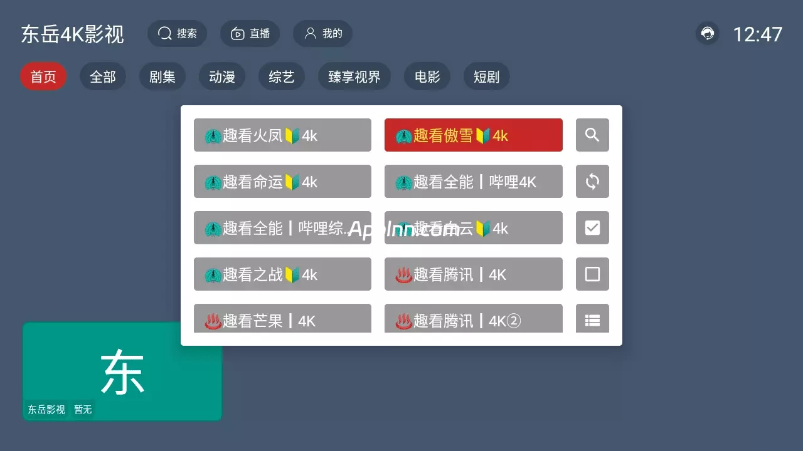Click the checked checkbox icon in dialog
The height and width of the screenshot is (451, 803).
pos(592,228)
